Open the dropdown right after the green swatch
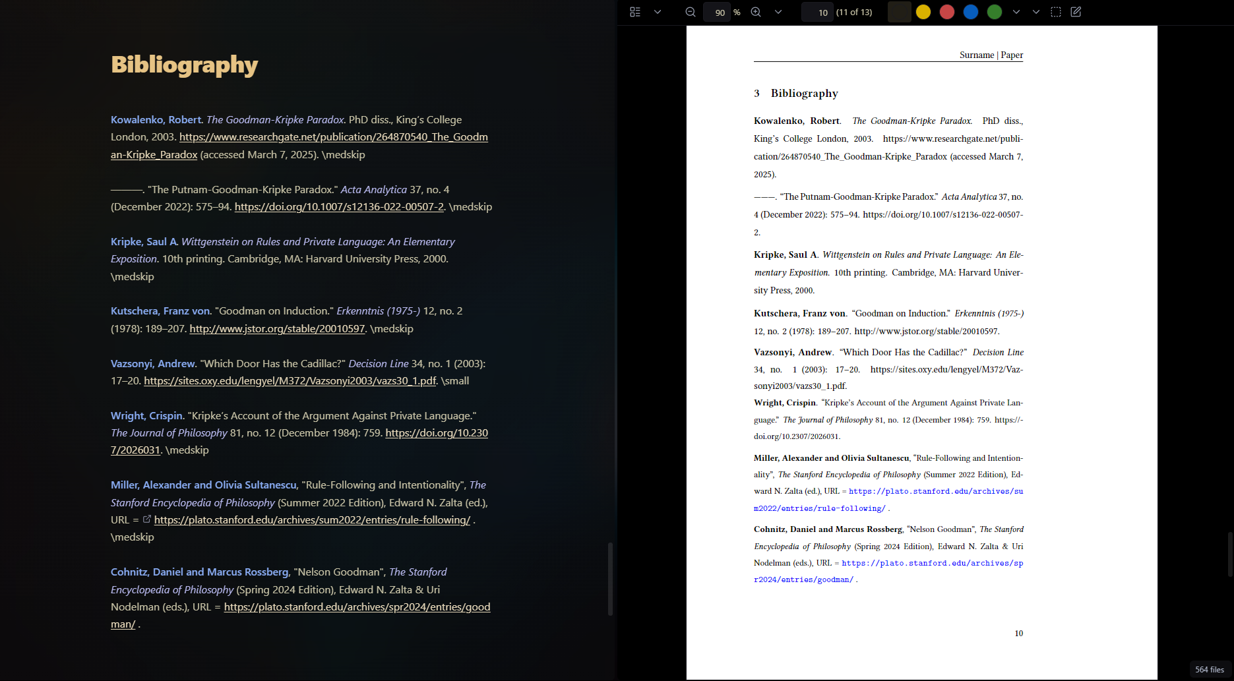 pos(1016,12)
